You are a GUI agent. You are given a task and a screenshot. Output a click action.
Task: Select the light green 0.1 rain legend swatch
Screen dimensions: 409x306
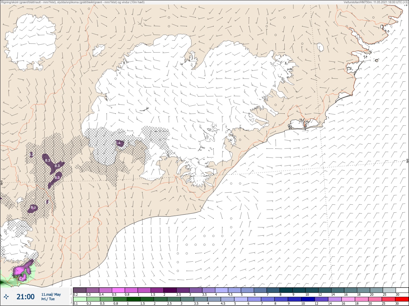click(80, 299)
